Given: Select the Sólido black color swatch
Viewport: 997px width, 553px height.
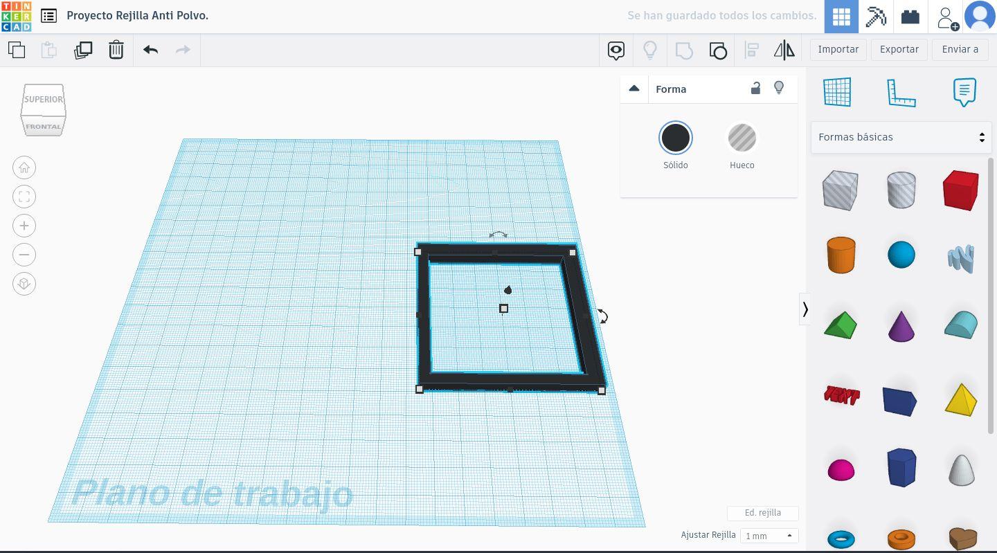Looking at the screenshot, I should 675,138.
